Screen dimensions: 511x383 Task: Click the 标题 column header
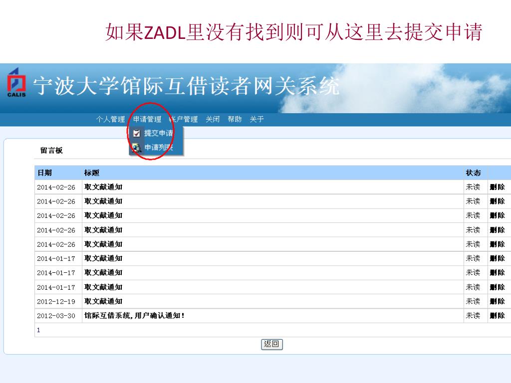(92, 173)
